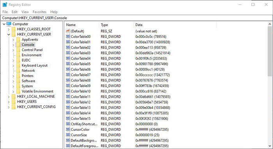Screen dimensions: 273x149
Task: Select the ColorTable15 value name
Action: point(81,119)
